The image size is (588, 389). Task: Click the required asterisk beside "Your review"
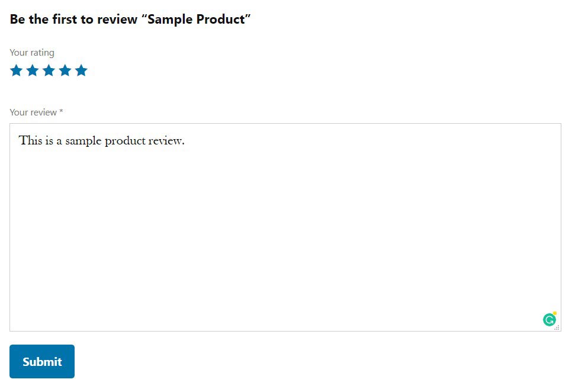pyautogui.click(x=61, y=112)
